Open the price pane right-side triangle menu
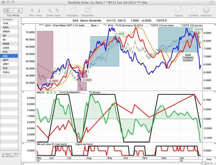The height and width of the screenshot is (165, 216). tap(215, 25)
